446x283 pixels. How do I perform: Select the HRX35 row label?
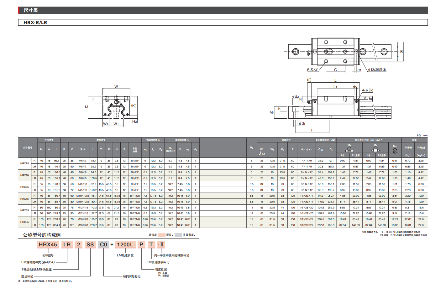pos(24,187)
